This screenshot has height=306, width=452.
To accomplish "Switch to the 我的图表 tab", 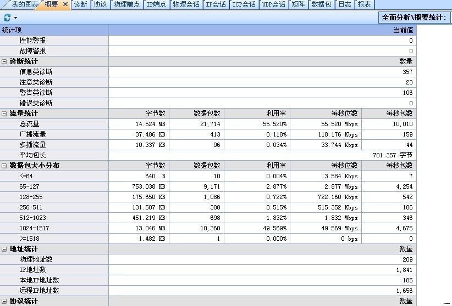I will (25, 4).
